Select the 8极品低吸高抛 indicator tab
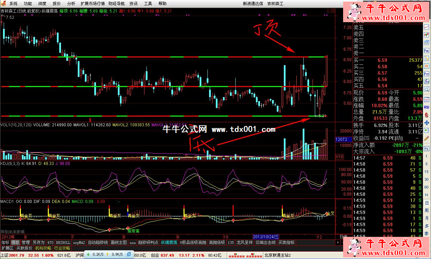Screen dimensions: 431x259 click(193, 242)
